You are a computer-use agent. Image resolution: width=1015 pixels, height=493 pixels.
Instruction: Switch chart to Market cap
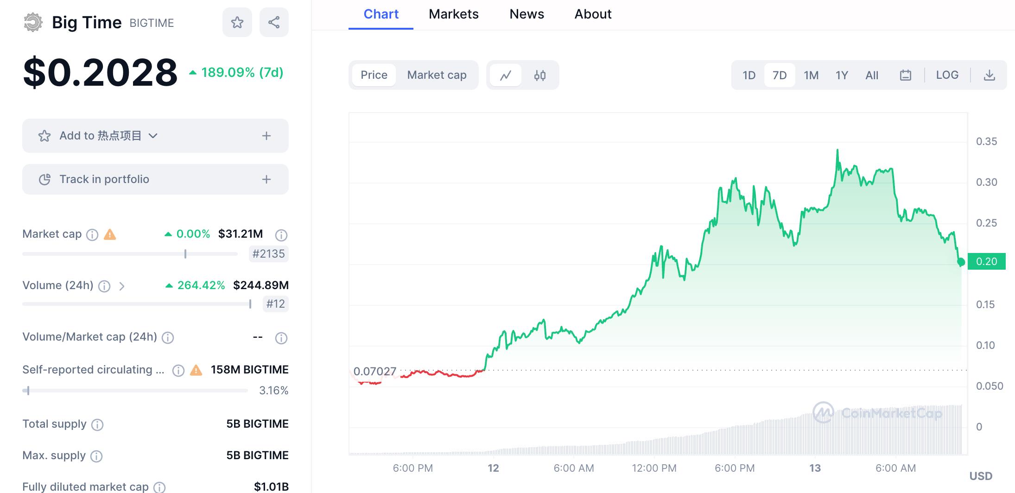click(437, 75)
